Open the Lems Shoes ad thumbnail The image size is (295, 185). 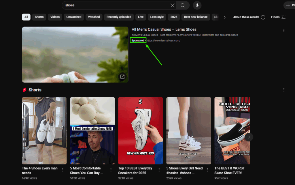point(75,55)
